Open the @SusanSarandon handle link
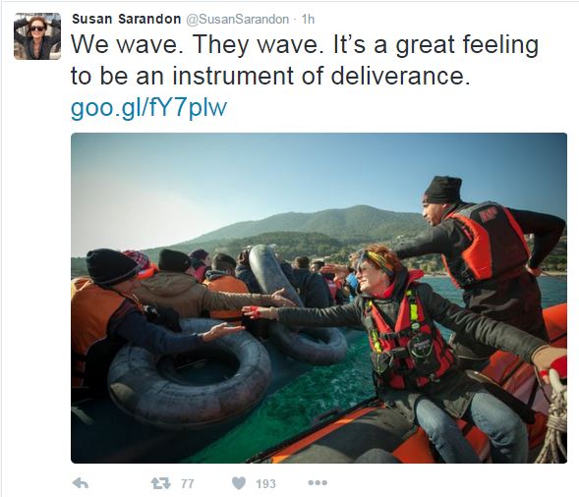The image size is (579, 497). (x=237, y=20)
